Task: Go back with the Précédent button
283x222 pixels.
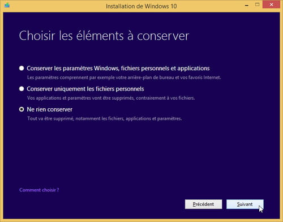Action: [x=203, y=204]
